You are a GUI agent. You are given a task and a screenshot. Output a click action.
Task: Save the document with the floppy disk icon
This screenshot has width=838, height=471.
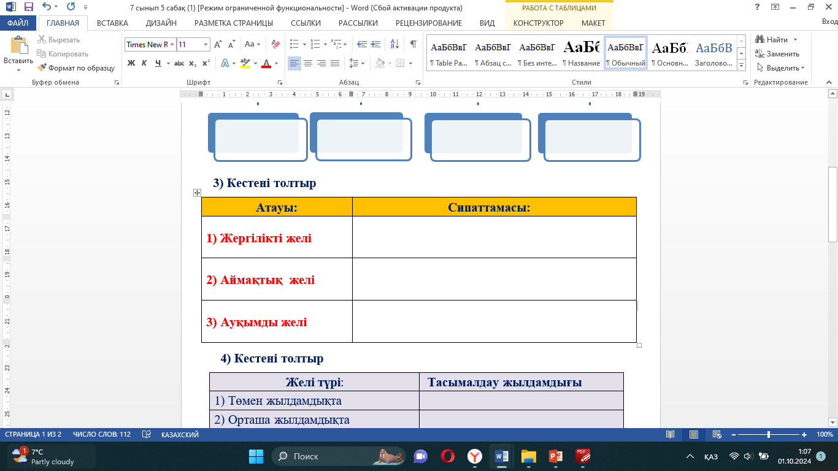[29, 8]
